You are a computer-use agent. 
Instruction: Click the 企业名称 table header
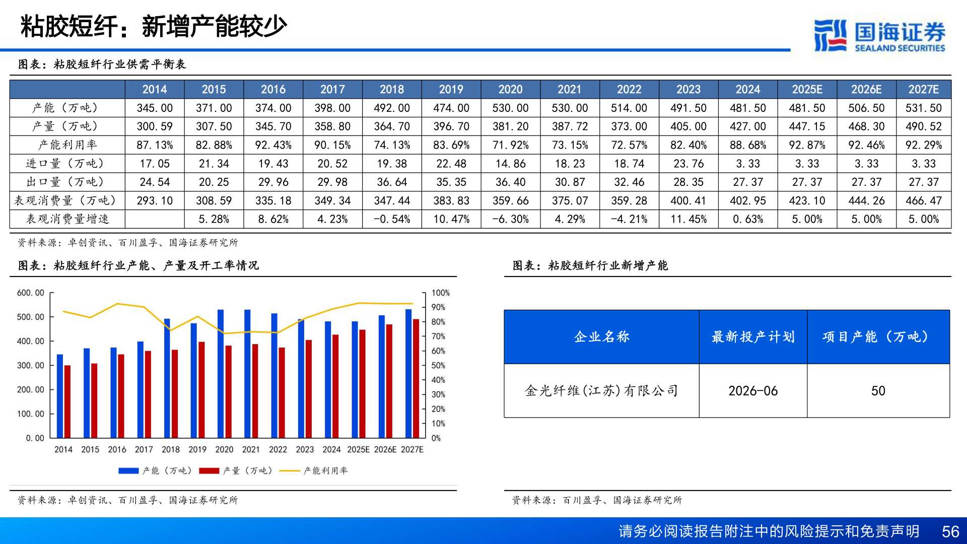tap(601, 336)
